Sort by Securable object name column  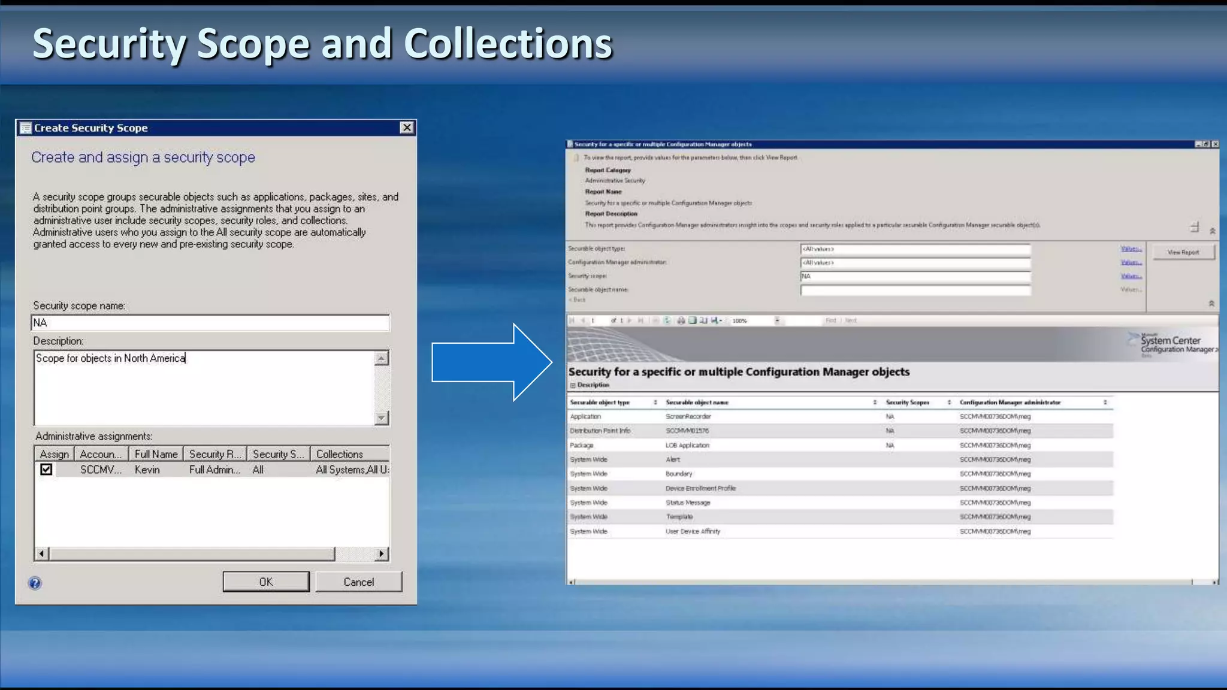click(x=875, y=402)
